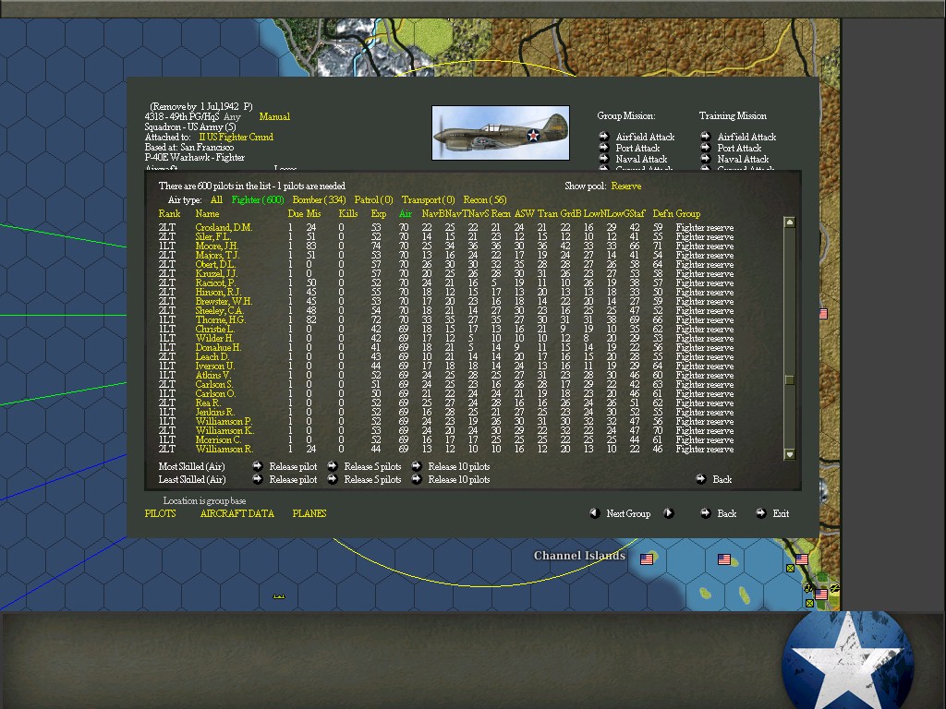The width and height of the screenshot is (946, 709).
Task: Select pilot Majors, T.J.
Action: [x=217, y=256]
